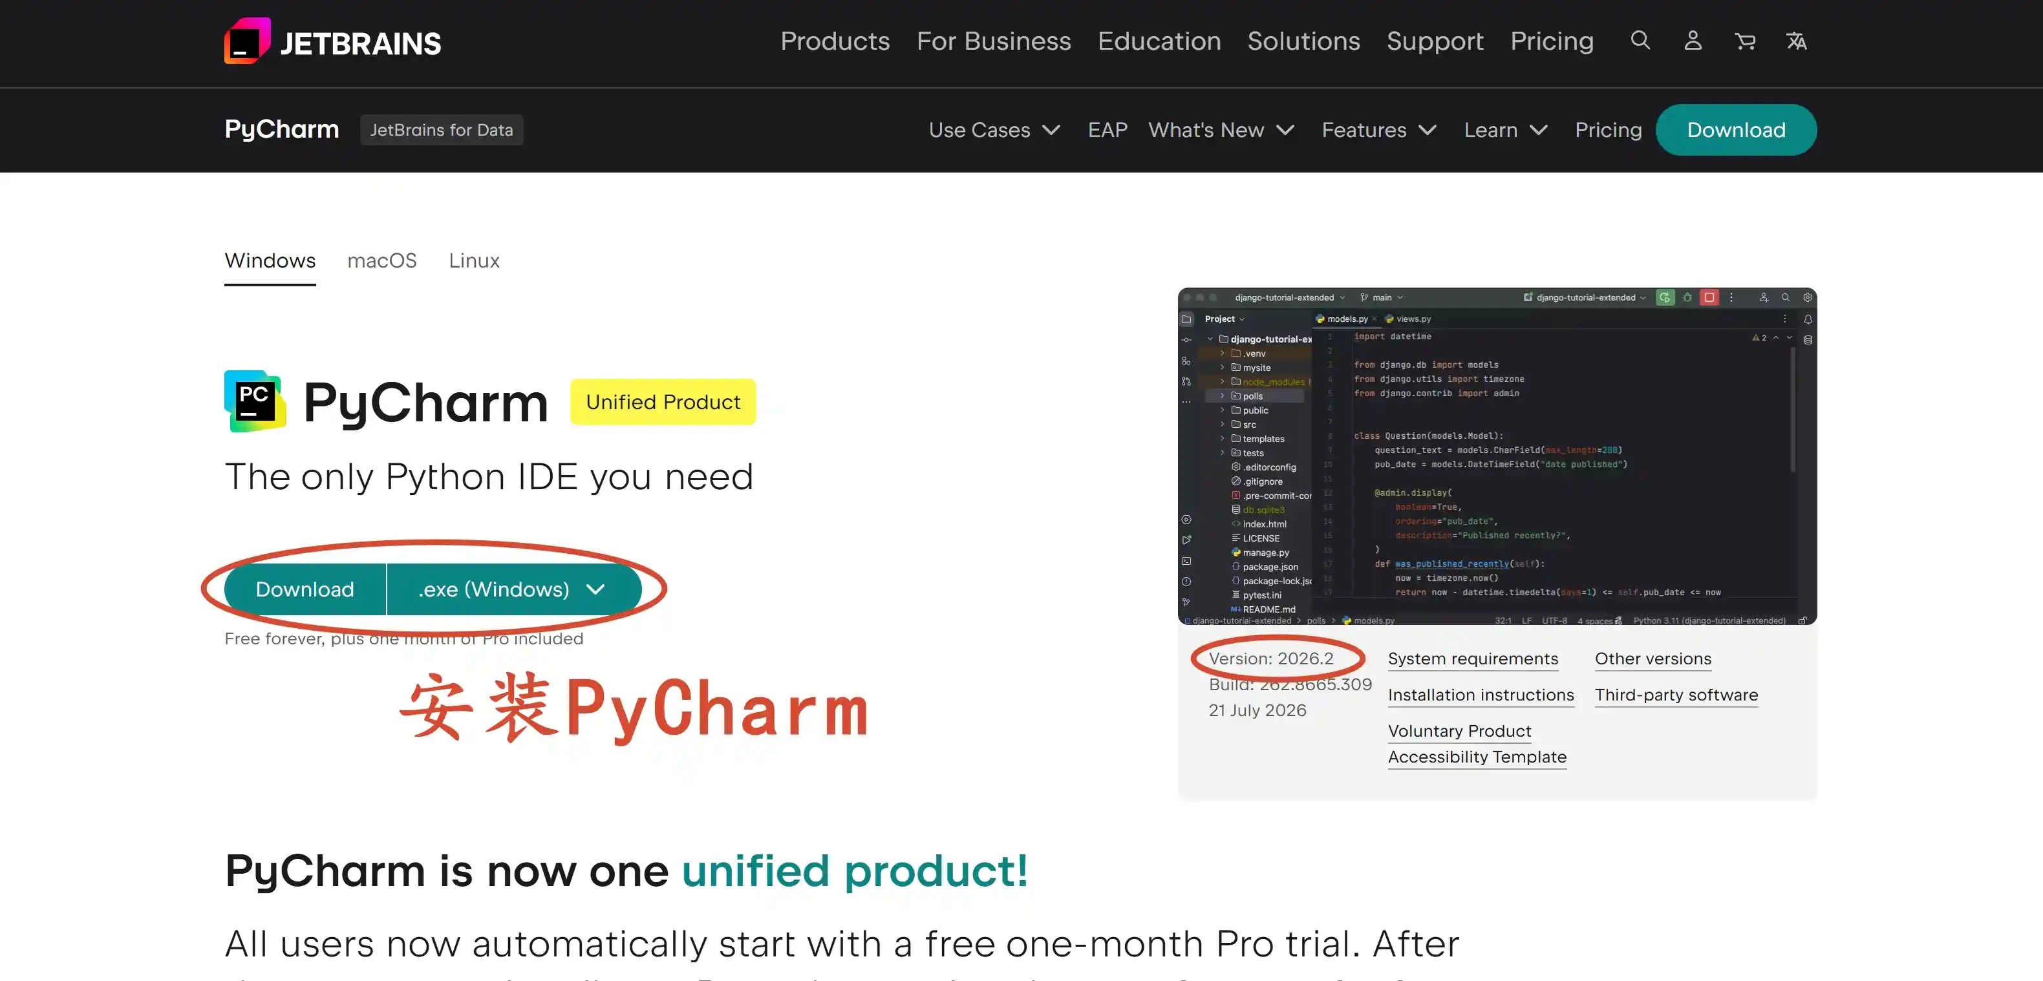Click the 'Version: 2026.2' text

[1270, 659]
